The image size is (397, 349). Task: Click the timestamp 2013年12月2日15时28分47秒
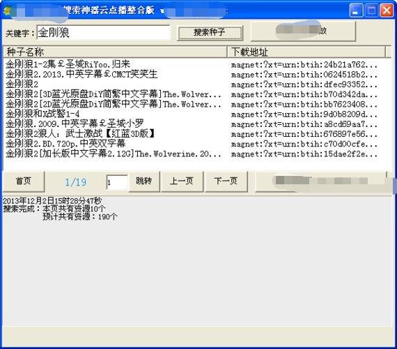click(x=52, y=201)
